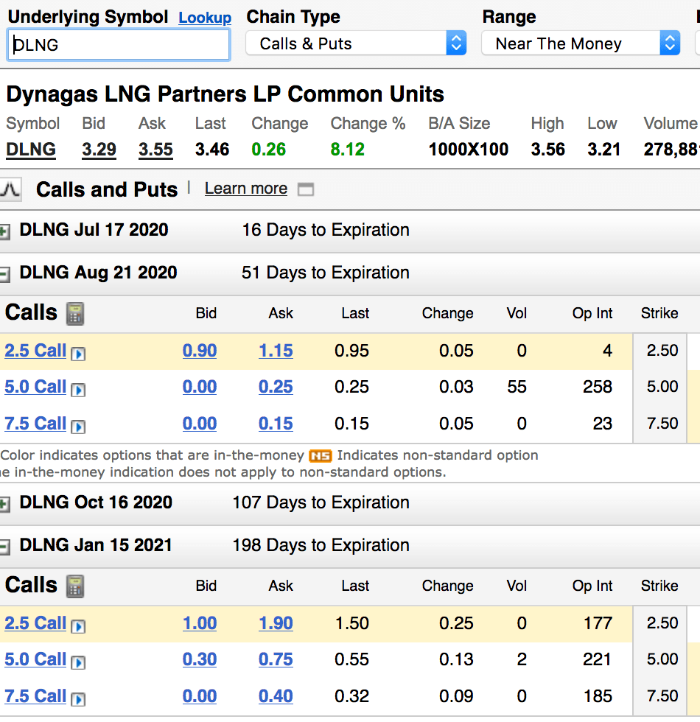This screenshot has width=700, height=722.
Task: Select the 1000X100 B/A Size value
Action: pos(469,150)
